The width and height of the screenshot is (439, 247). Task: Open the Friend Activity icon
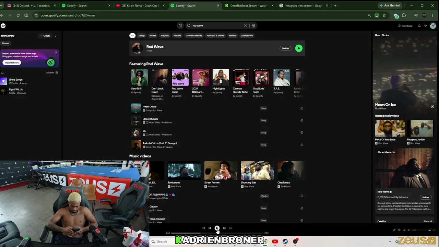426,26
